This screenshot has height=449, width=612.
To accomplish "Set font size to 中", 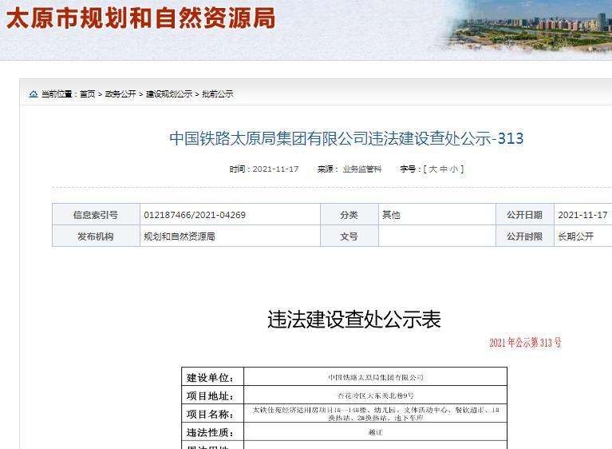I will 444,169.
